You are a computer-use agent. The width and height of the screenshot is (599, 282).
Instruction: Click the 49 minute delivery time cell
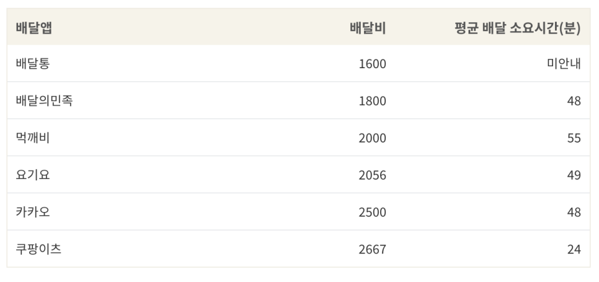pos(574,175)
